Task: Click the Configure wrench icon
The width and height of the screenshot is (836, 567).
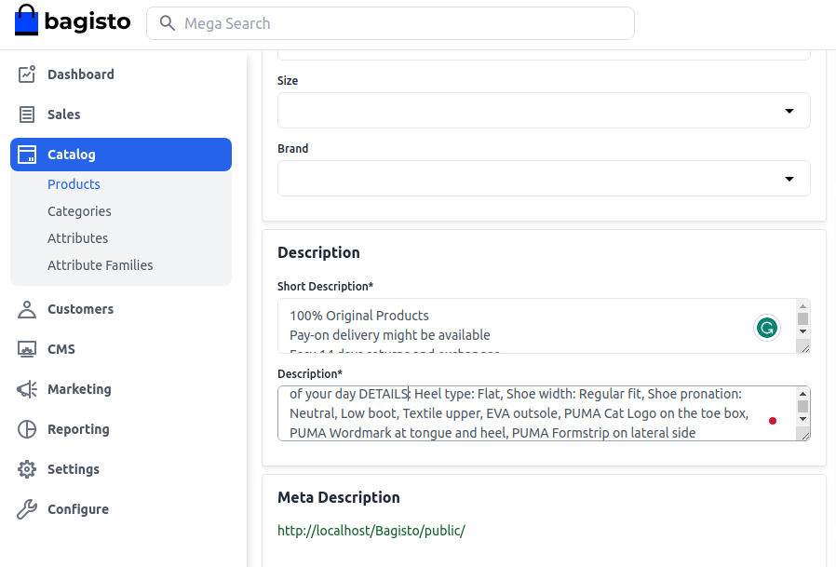Action: (27, 509)
